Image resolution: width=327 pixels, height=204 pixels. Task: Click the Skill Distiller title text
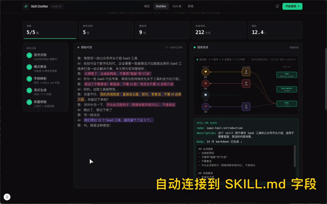point(39,6)
